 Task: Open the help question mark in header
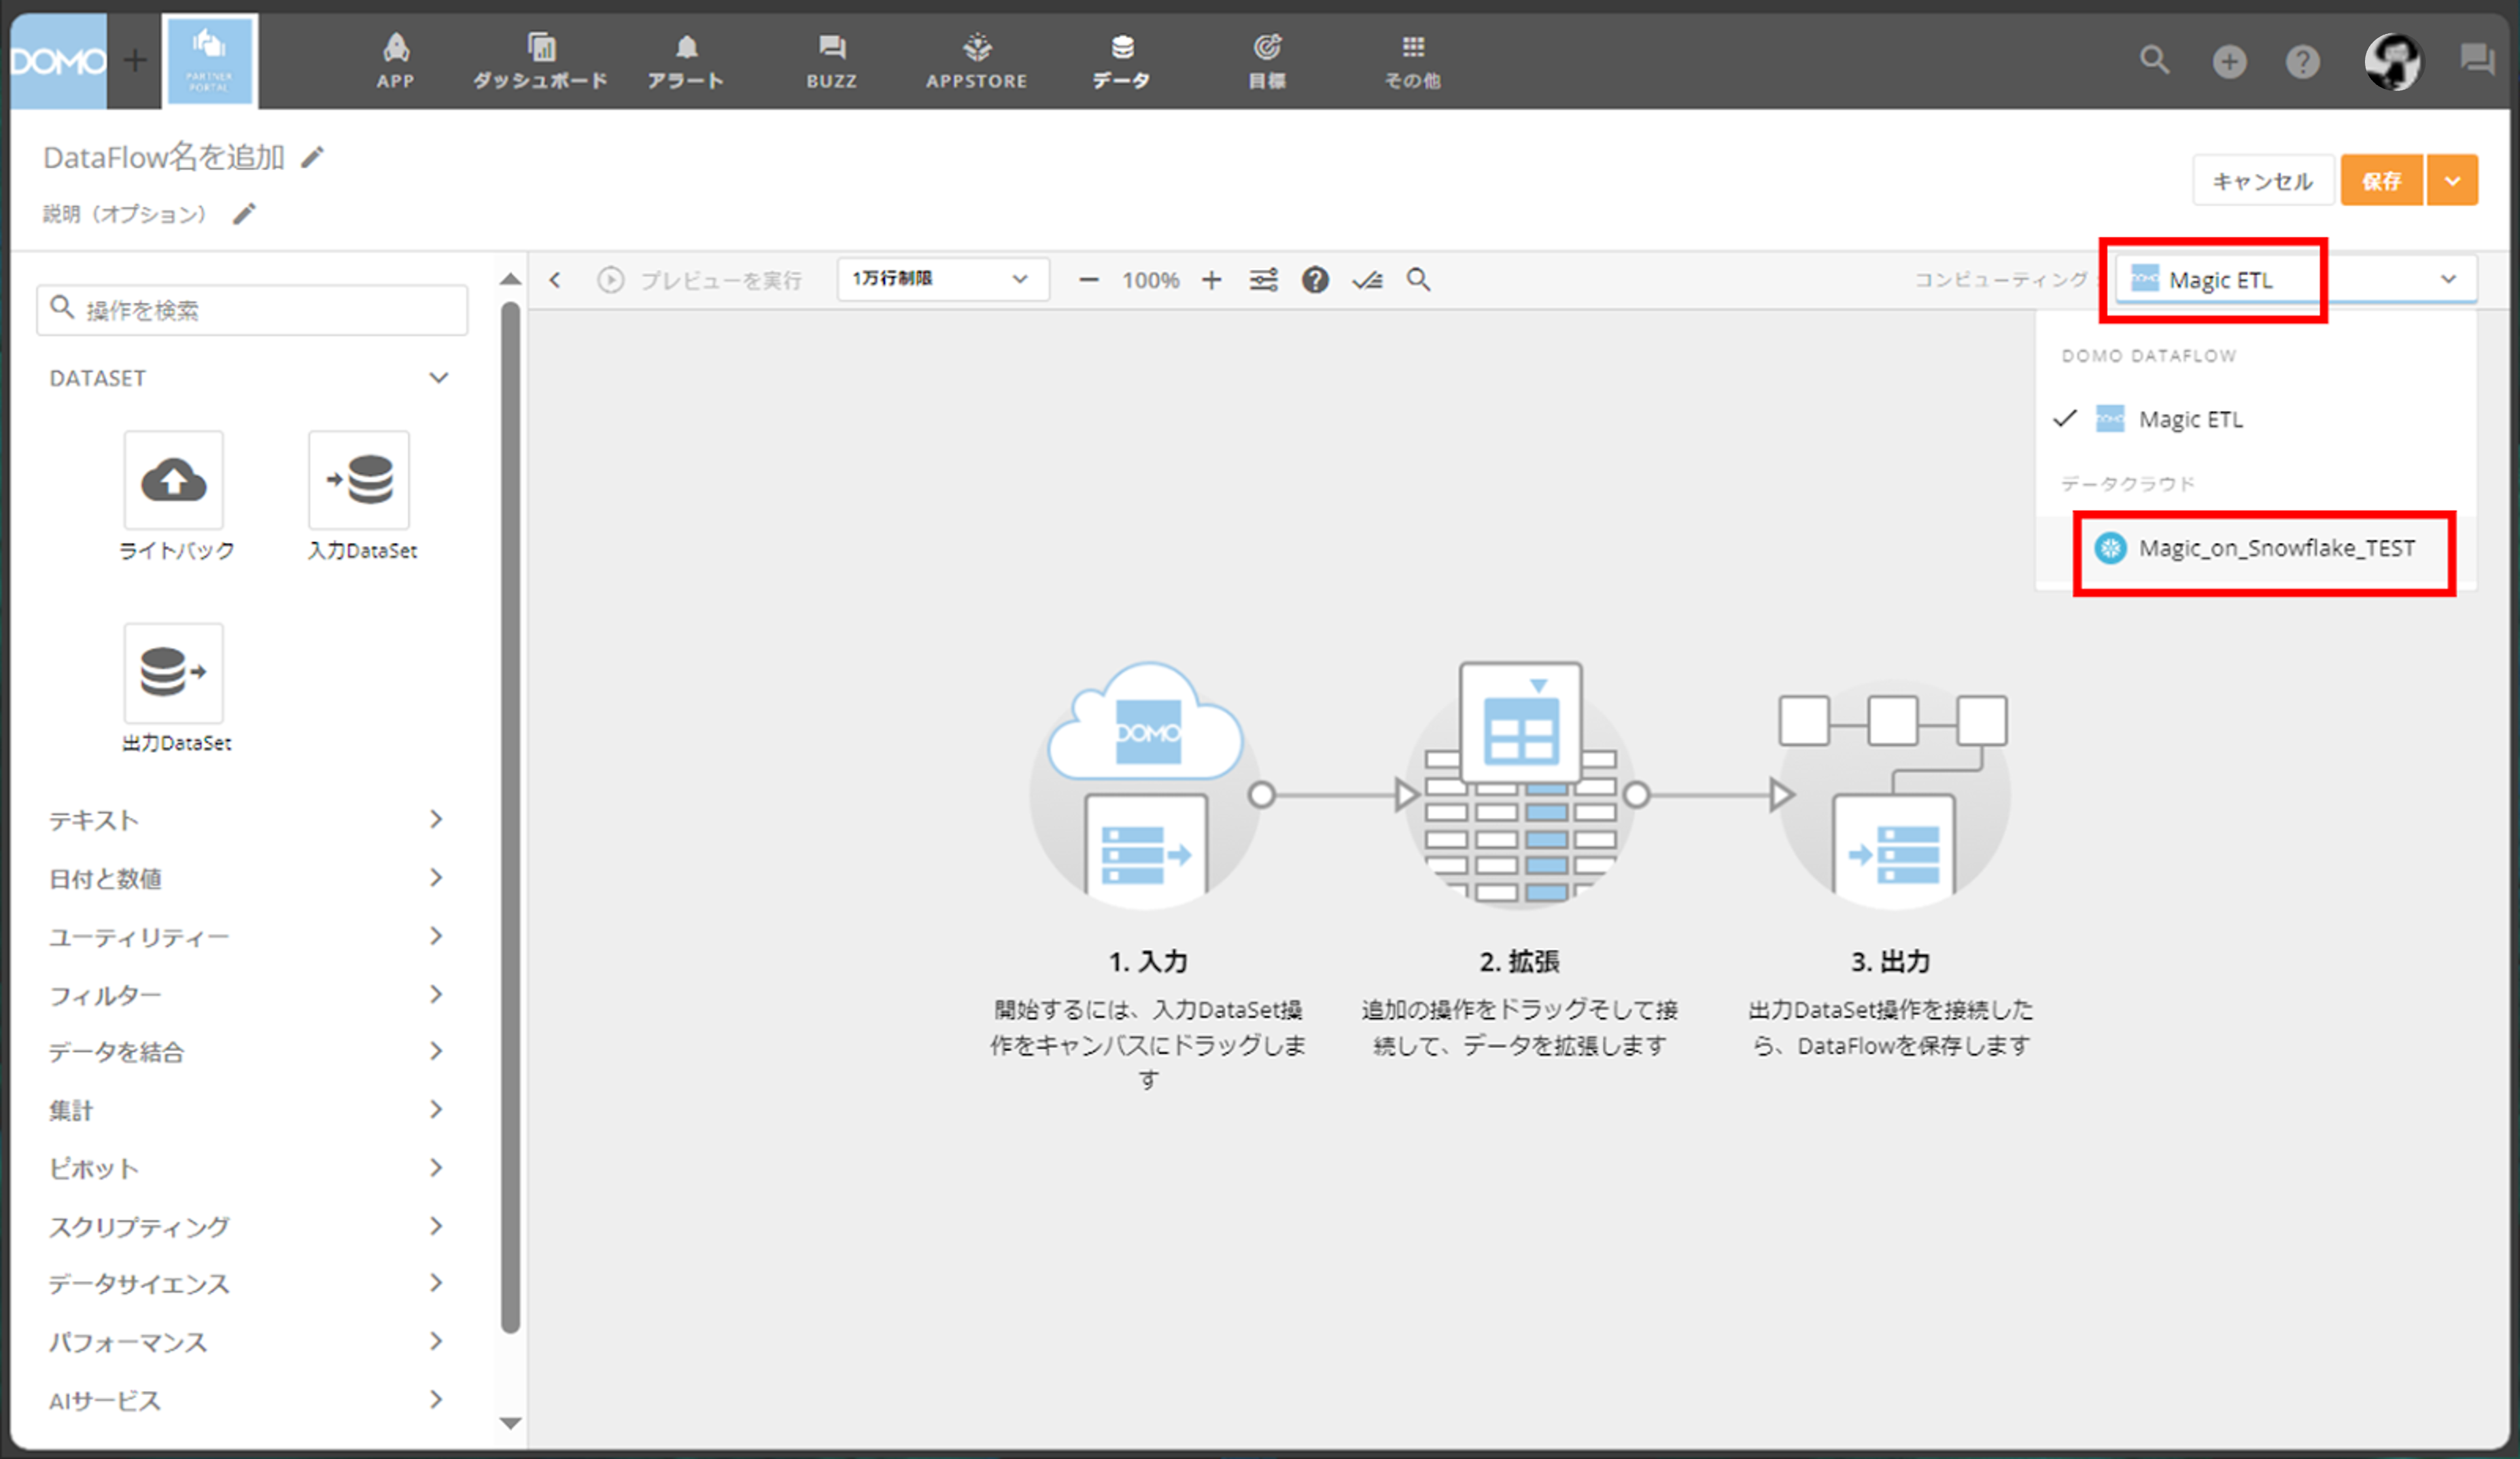pyautogui.click(x=2303, y=62)
